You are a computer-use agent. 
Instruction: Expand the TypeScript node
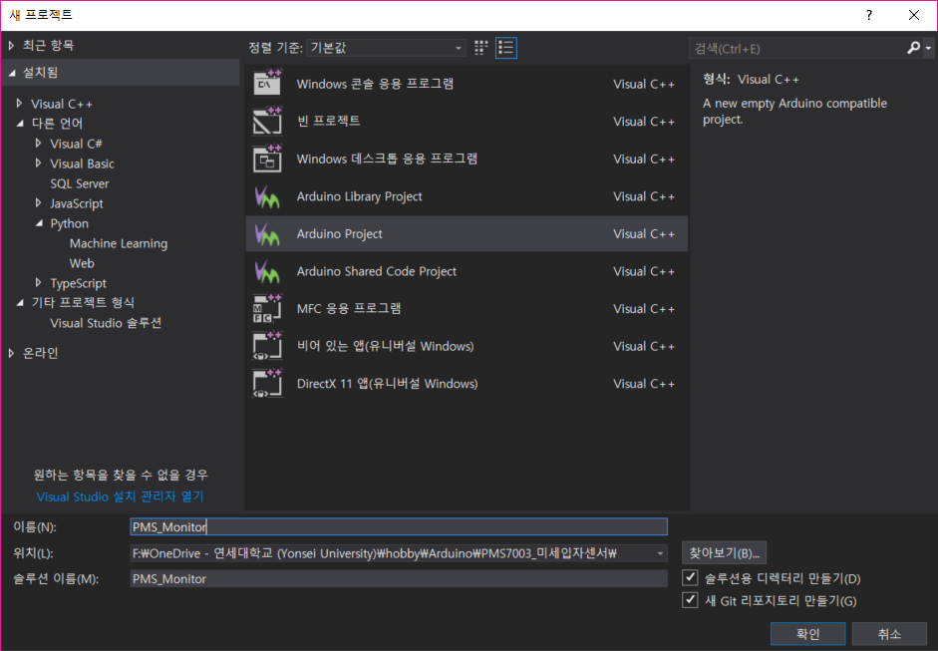pyautogui.click(x=38, y=282)
